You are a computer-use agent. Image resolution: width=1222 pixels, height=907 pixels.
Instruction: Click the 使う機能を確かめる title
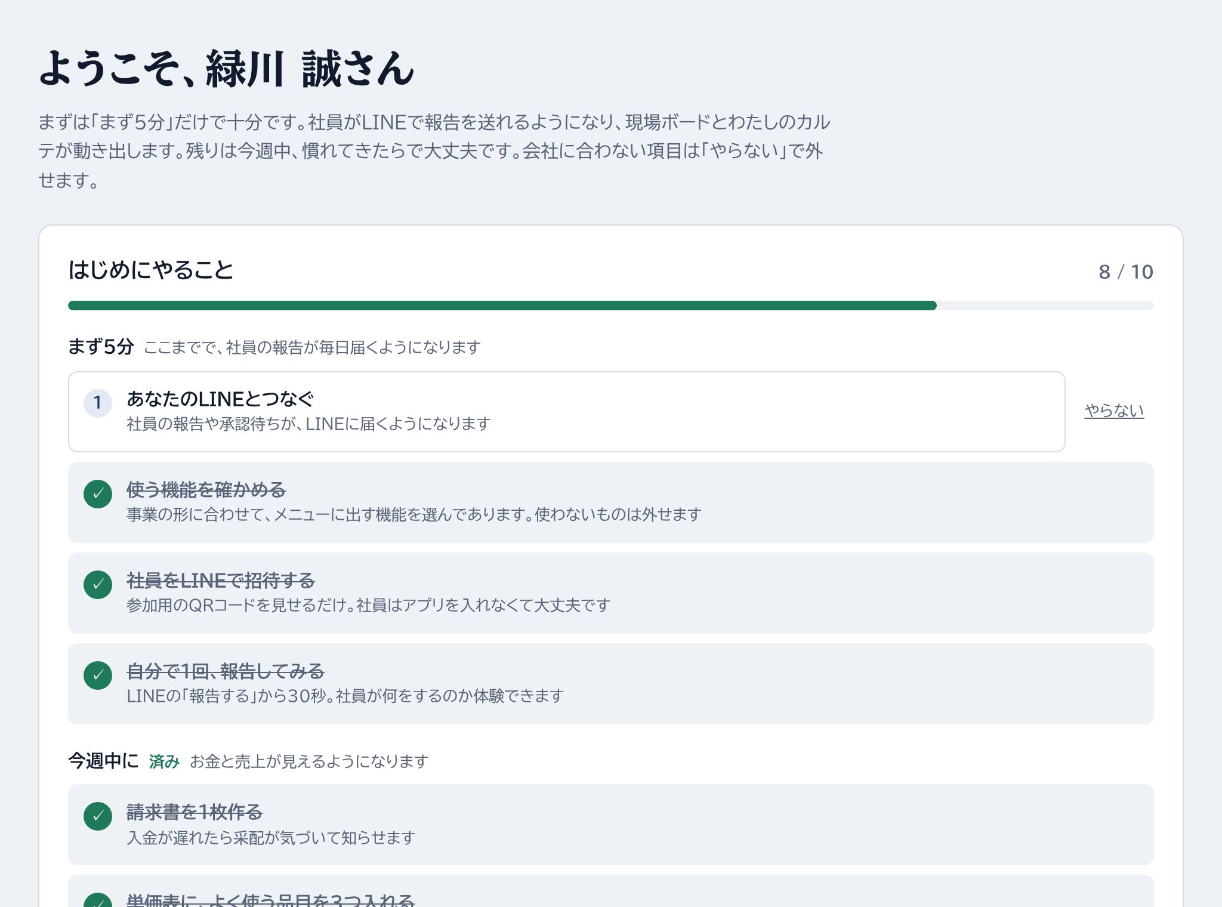click(x=206, y=490)
